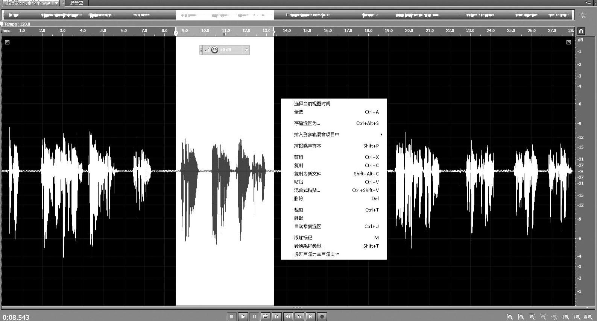The height and width of the screenshot is (321, 597).
Task: Click the fade-out handle at waveform top-right
Action: [x=569, y=42]
